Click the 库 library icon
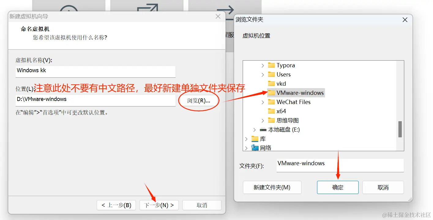Image resolution: width=433 pixels, height=220 pixels. (x=255, y=139)
